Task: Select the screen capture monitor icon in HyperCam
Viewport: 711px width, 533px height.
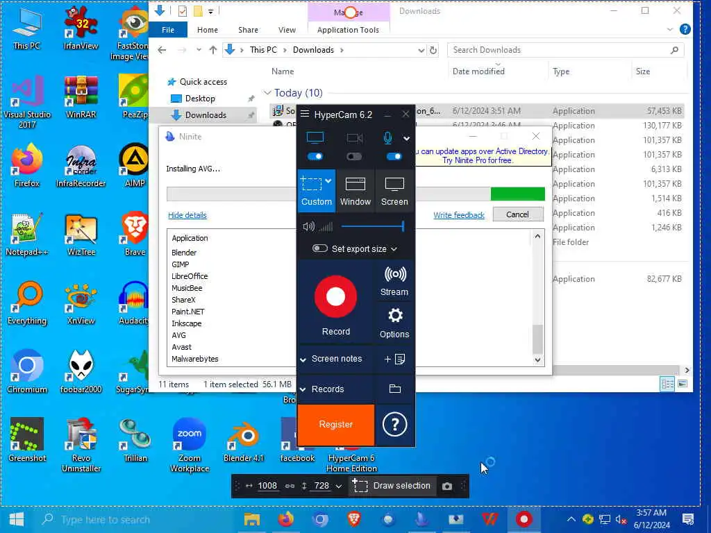Action: pos(315,137)
